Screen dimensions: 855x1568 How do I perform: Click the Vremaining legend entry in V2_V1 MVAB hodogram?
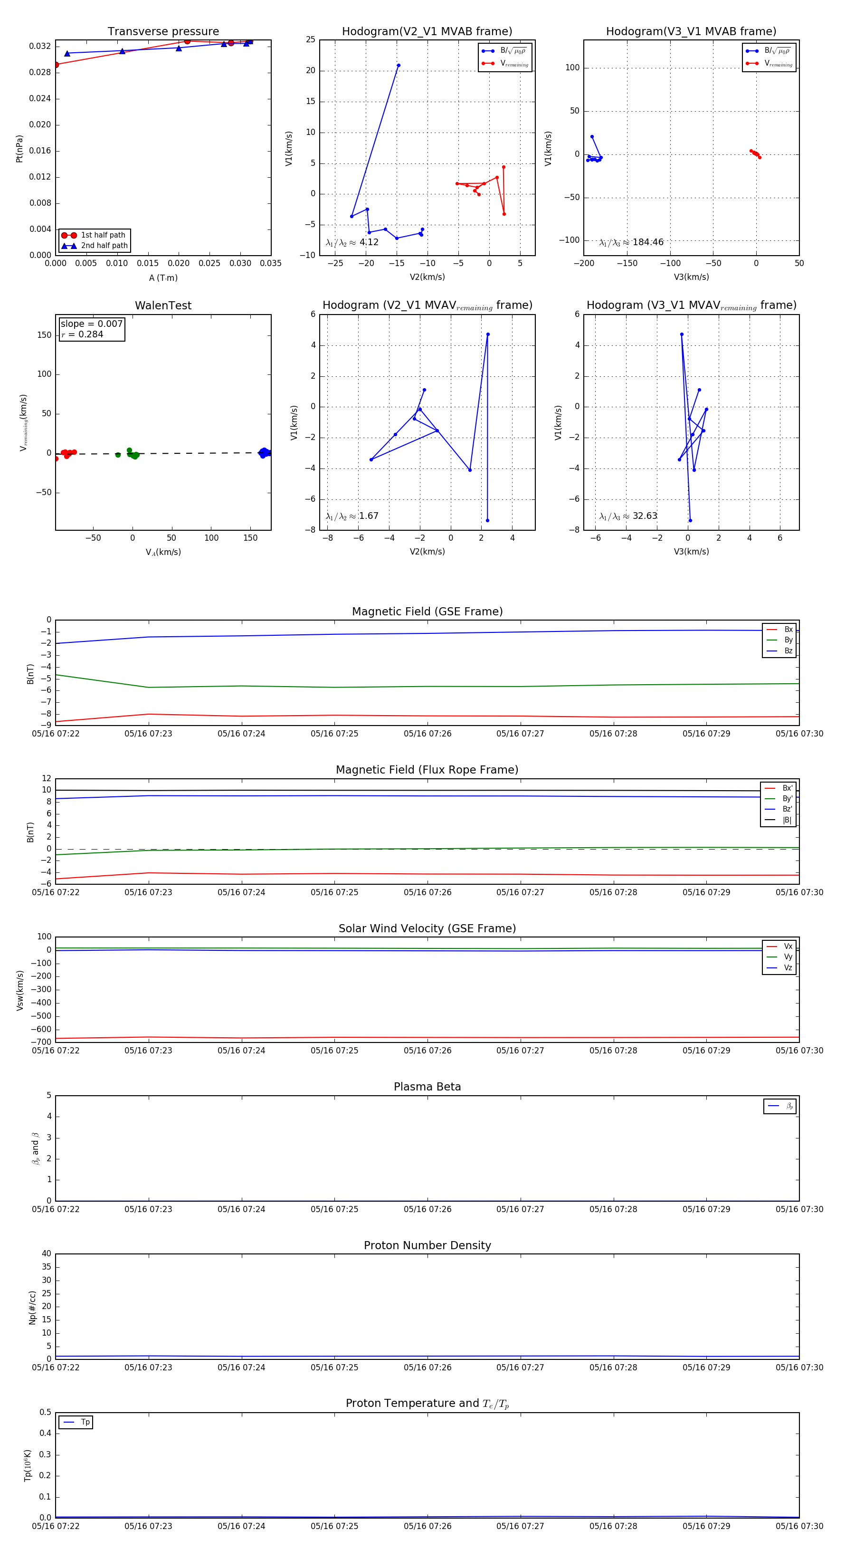click(x=505, y=63)
